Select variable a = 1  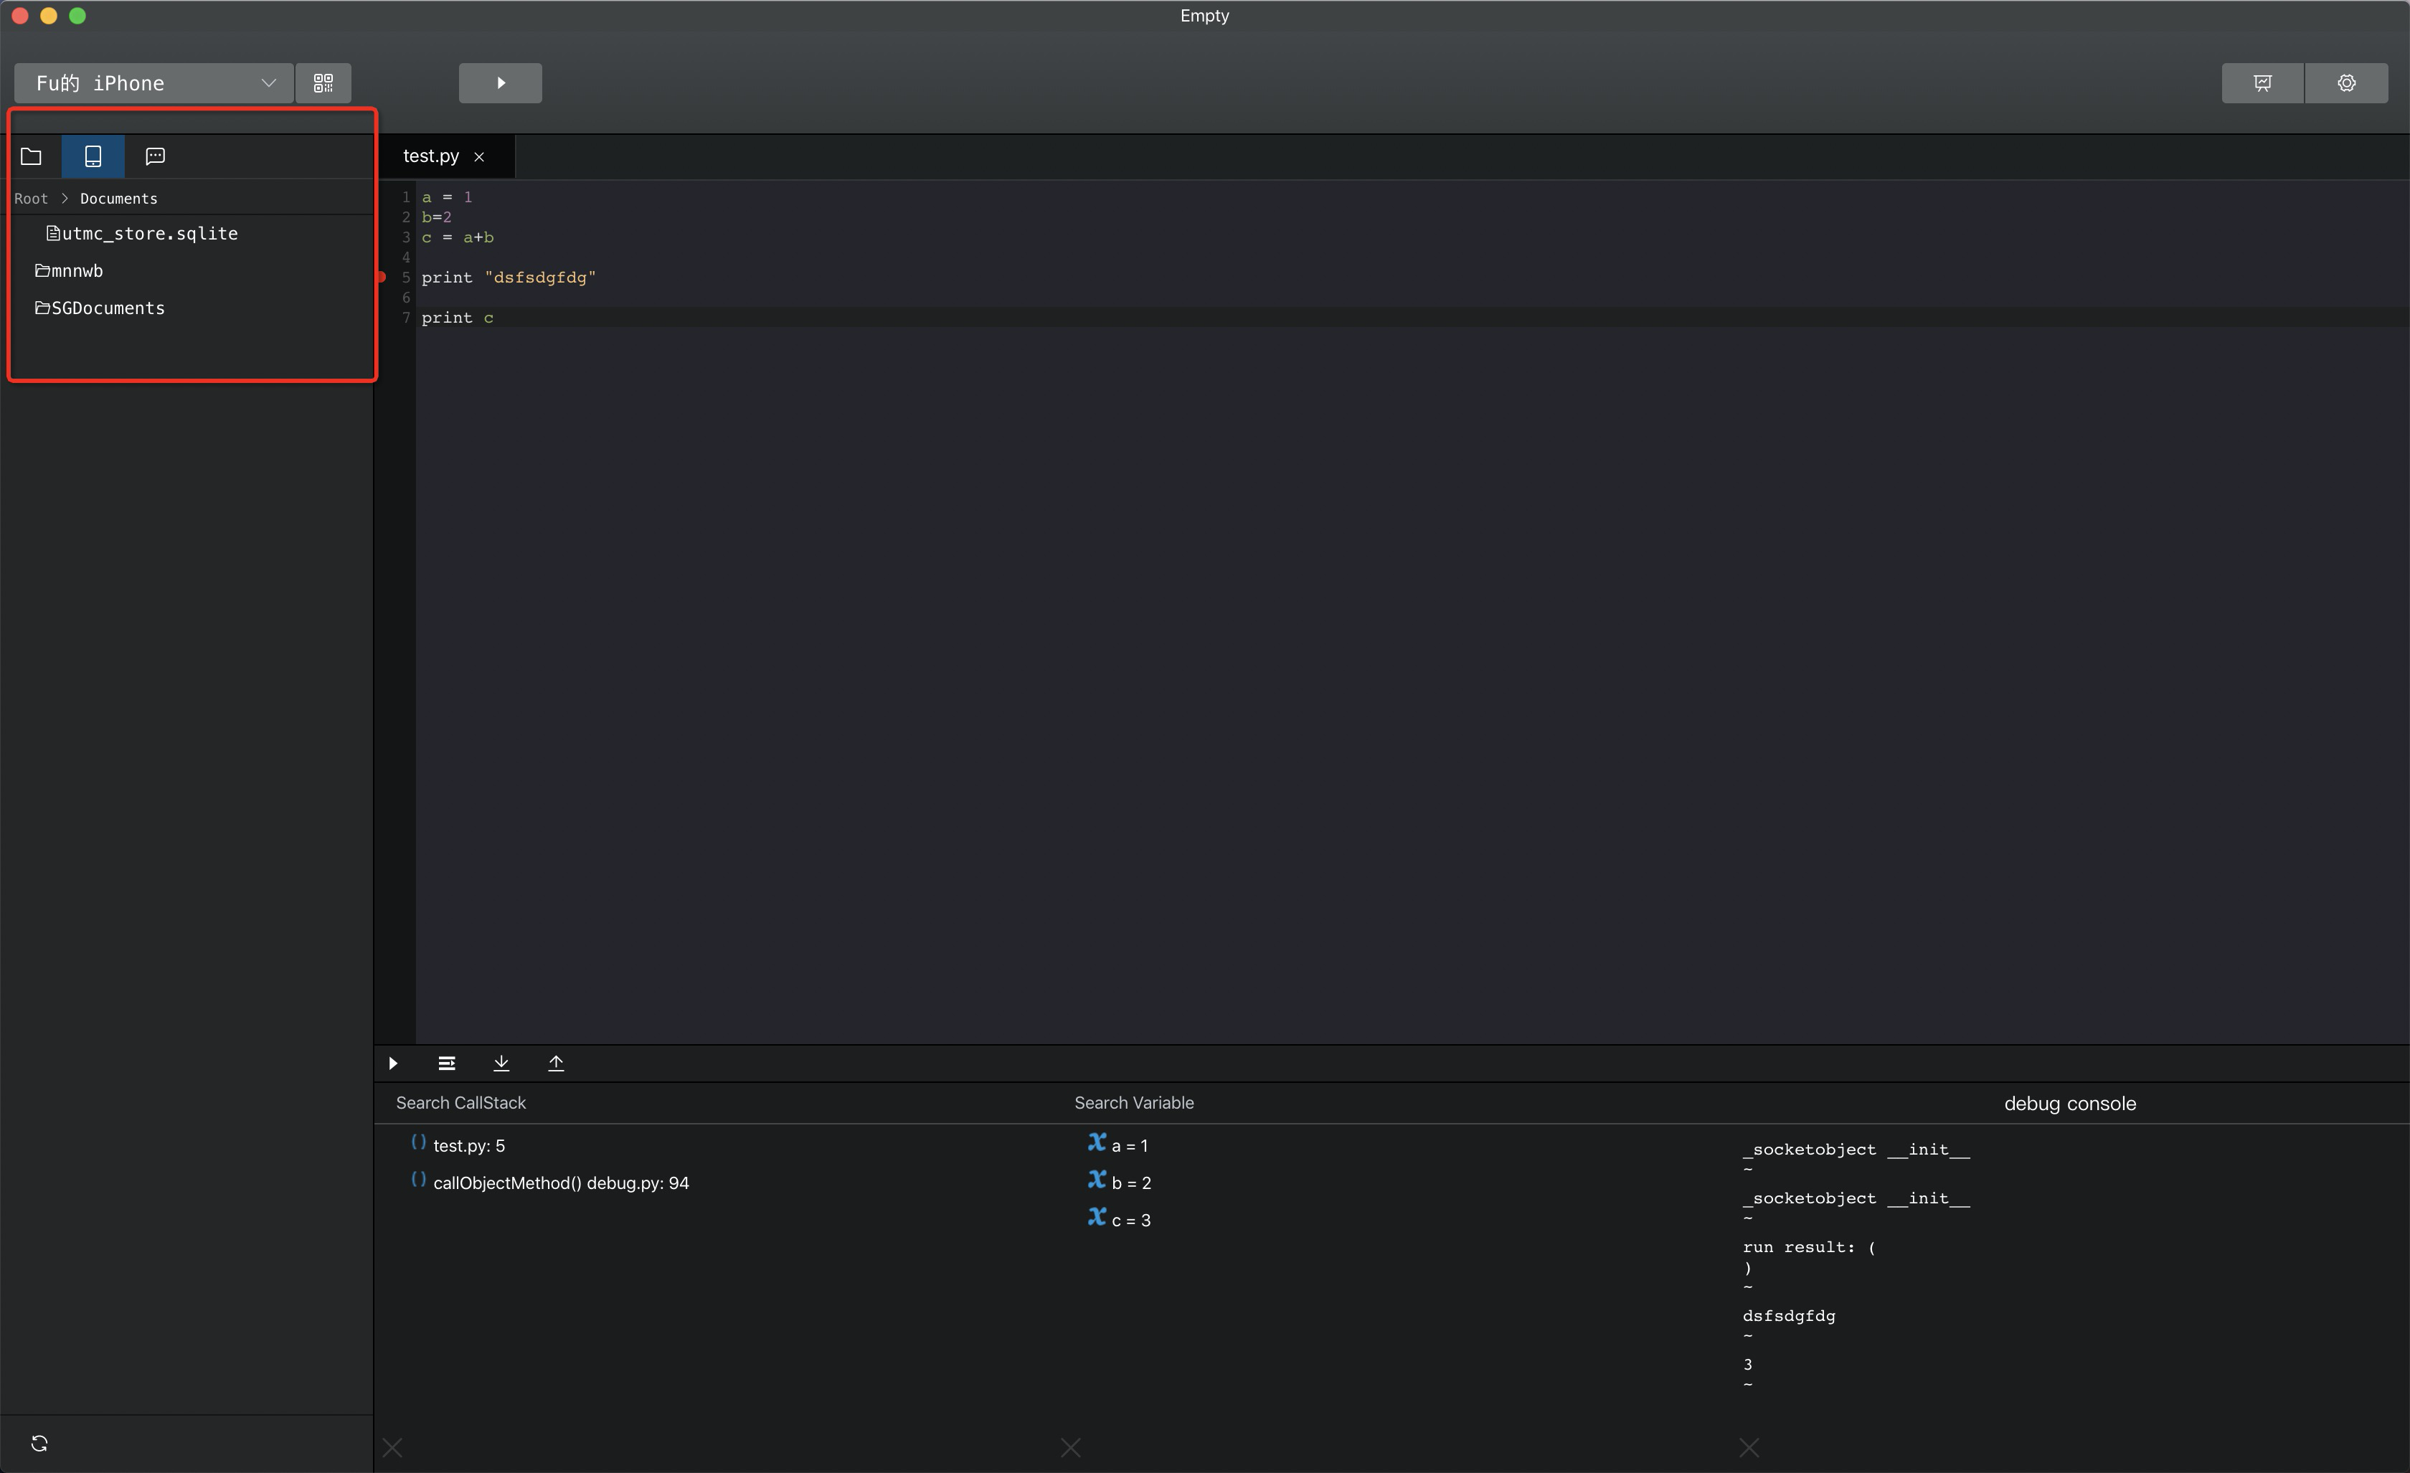(x=1118, y=1145)
